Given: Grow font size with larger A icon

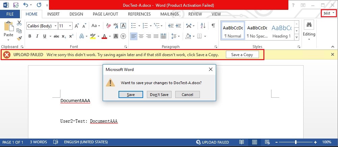Looking at the screenshot, I should click(77, 26).
